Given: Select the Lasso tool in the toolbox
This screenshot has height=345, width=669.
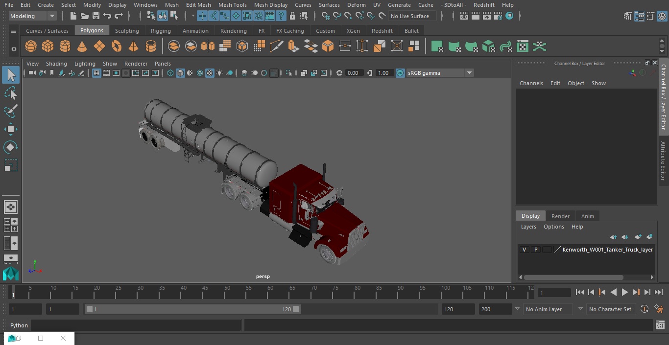Looking at the screenshot, I should click(x=11, y=93).
